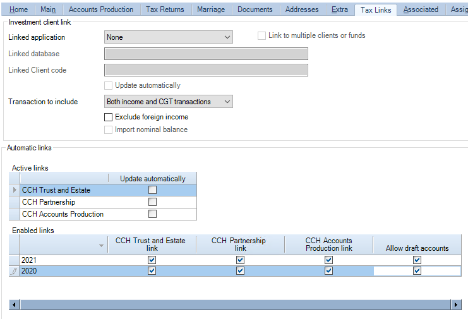Viewport: 468px width, 319px height.
Task: Uncheck 2021 CCH Accounts Production link
Action: click(x=328, y=260)
